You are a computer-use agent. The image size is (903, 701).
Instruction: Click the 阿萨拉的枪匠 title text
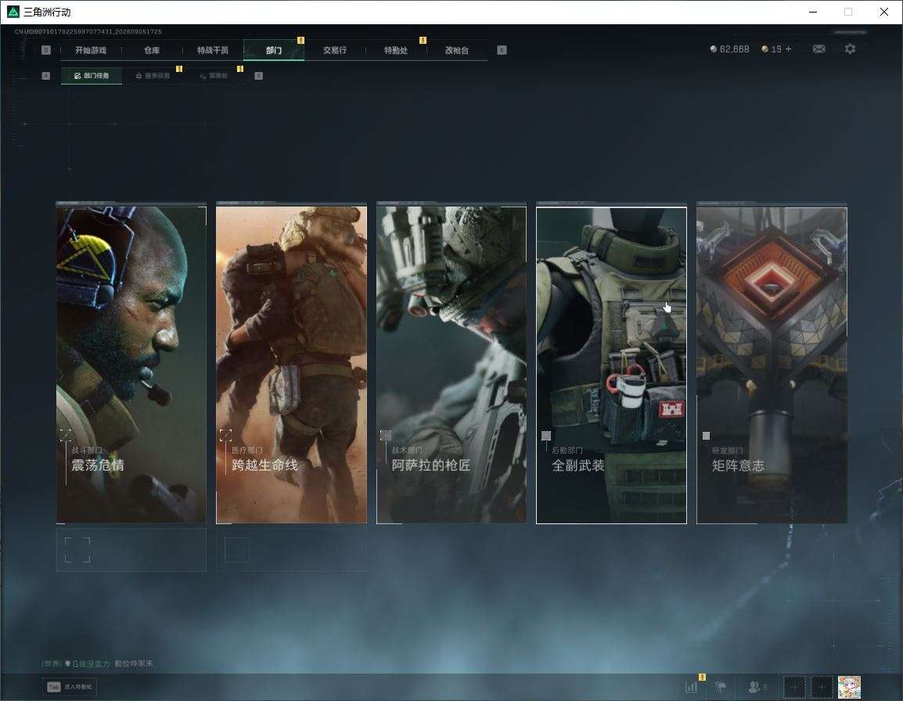point(431,466)
